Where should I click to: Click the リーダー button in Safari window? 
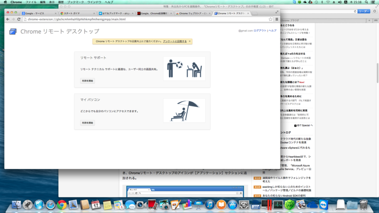pos(364,11)
